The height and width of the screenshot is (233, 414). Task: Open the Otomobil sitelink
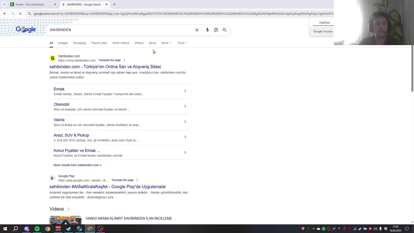tap(61, 105)
